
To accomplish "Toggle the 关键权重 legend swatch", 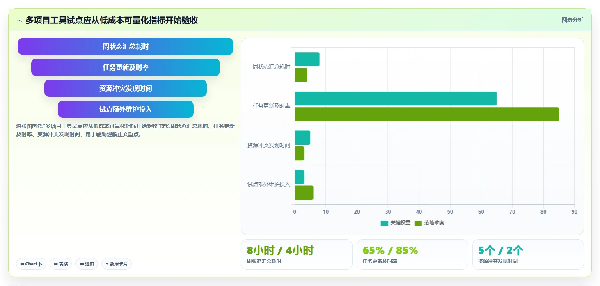I will tap(384, 223).
